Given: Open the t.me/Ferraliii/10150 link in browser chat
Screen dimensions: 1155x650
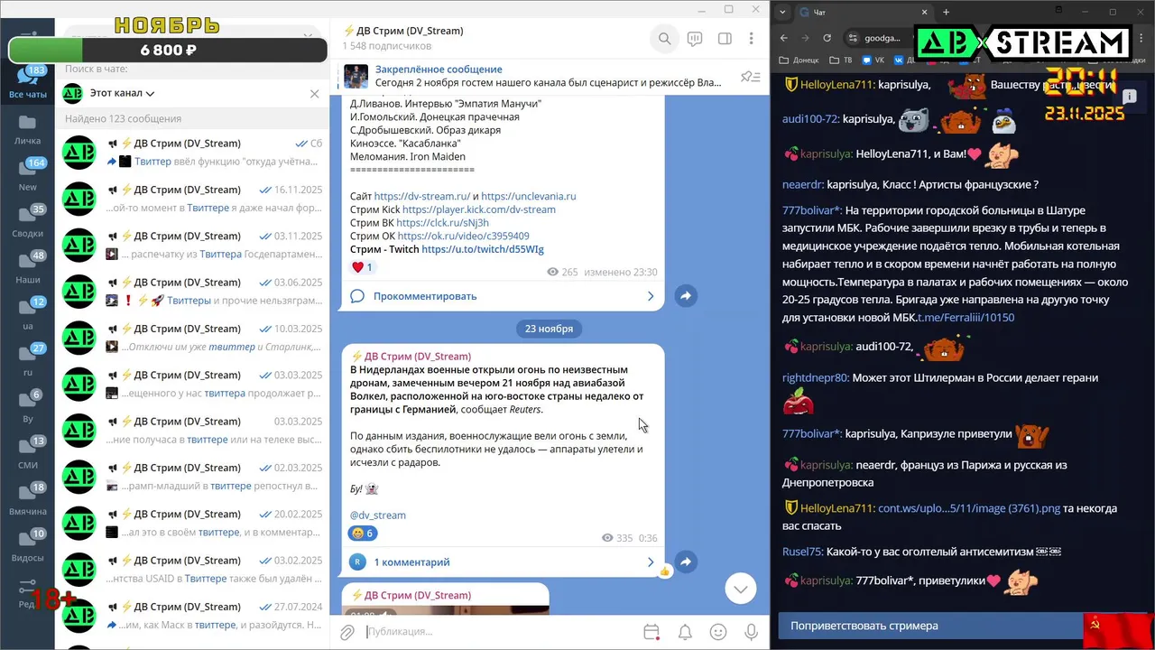Looking at the screenshot, I should tap(966, 318).
